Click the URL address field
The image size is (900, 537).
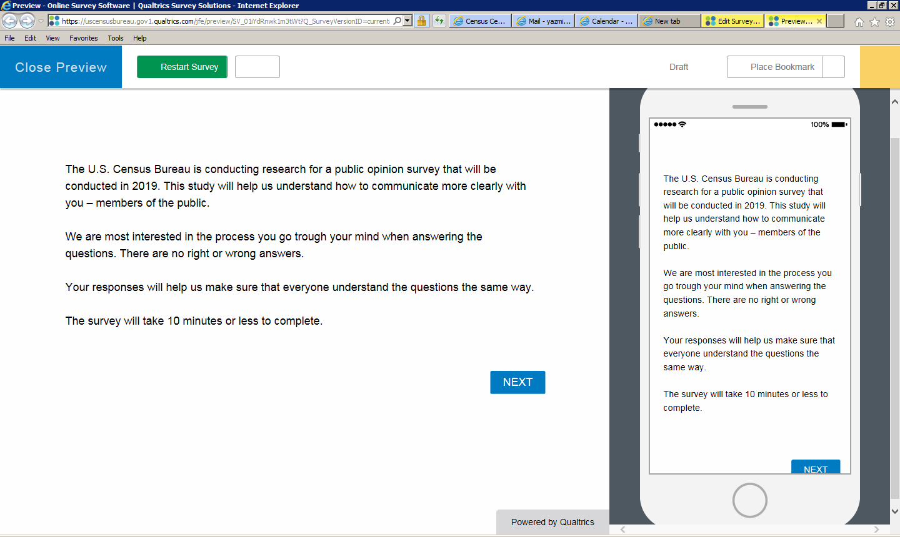pyautogui.click(x=225, y=21)
